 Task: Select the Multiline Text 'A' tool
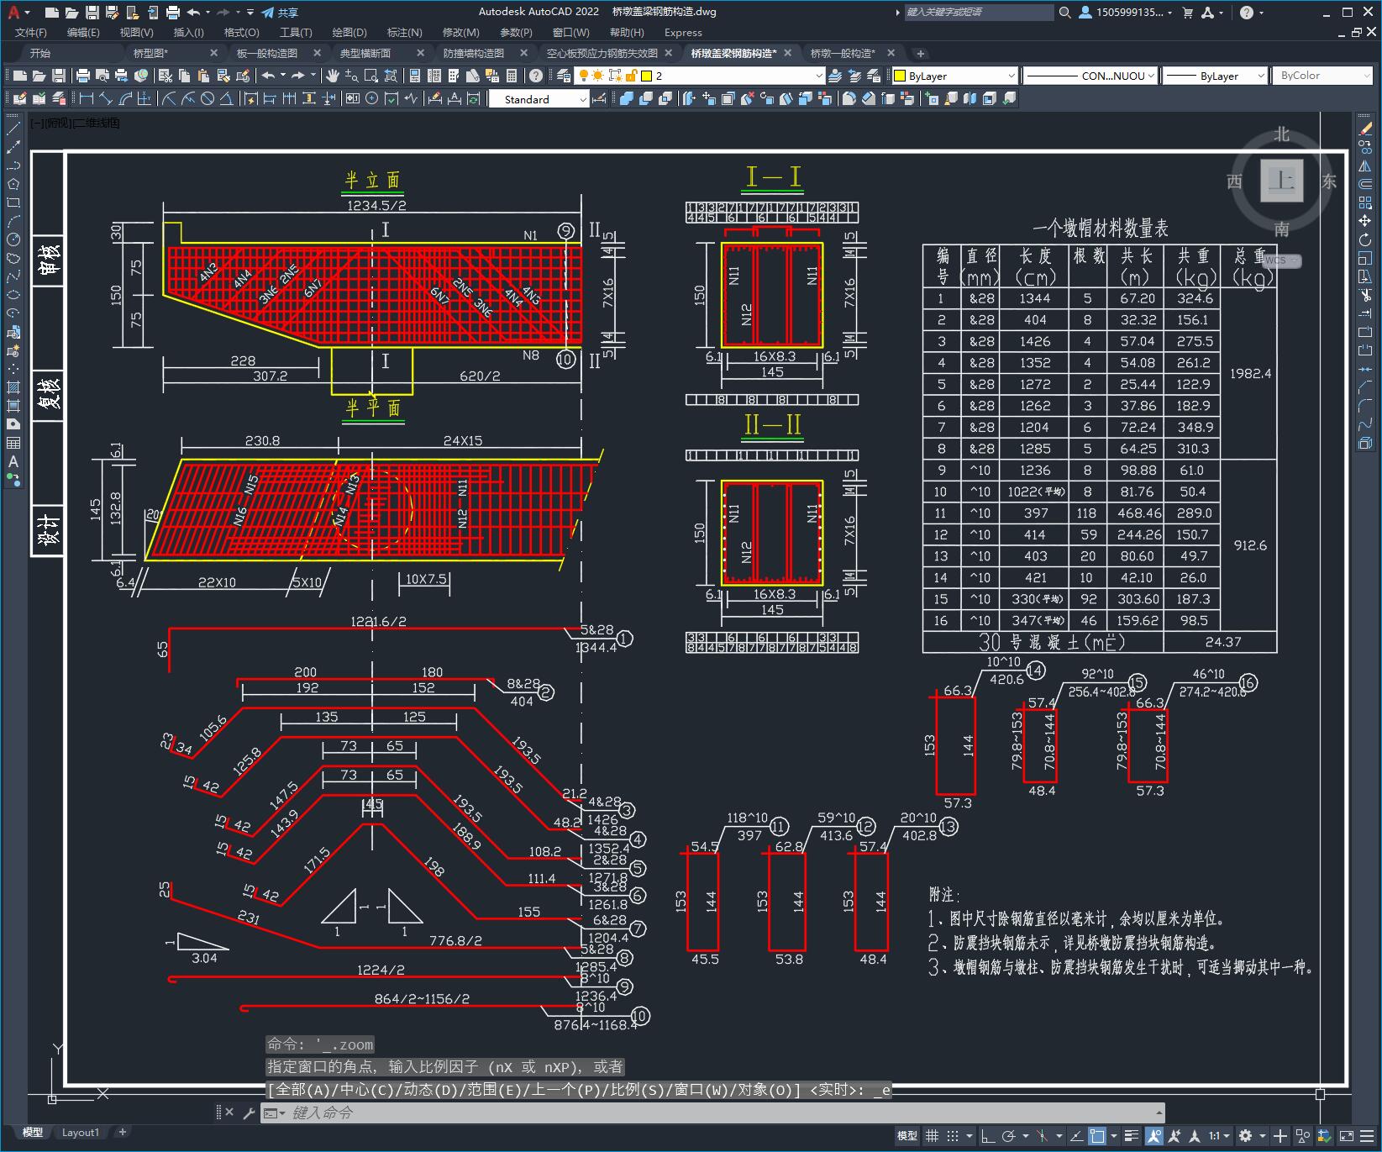[13, 461]
